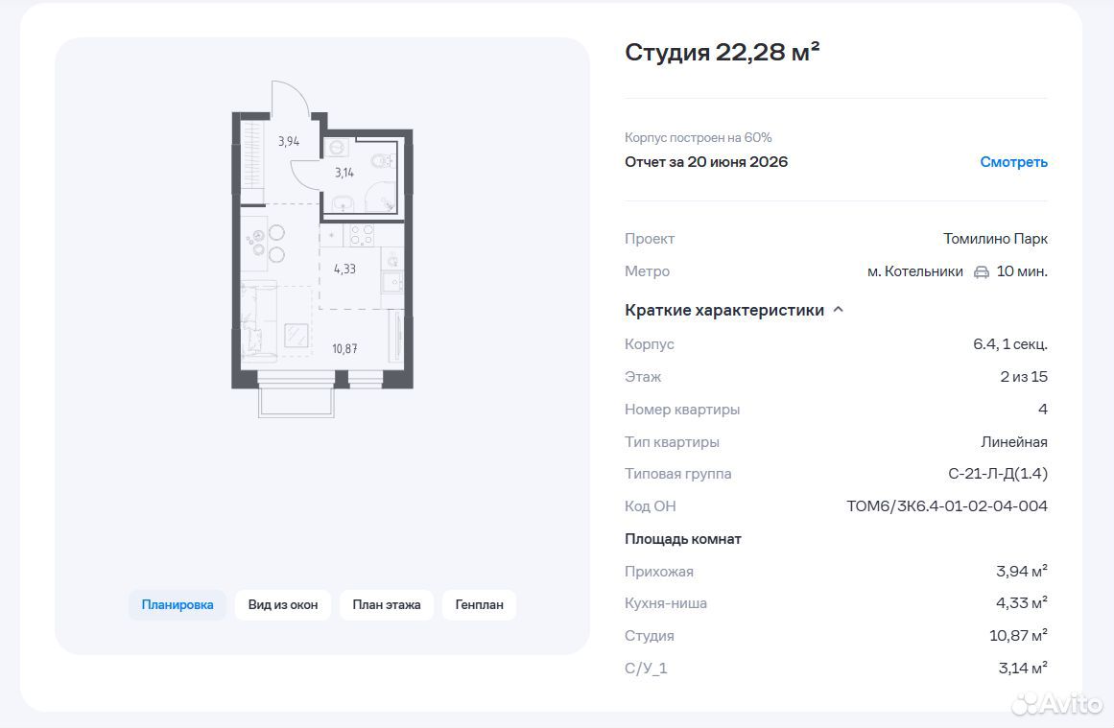Switch to the Планировка tab
This screenshot has height=728, width=1114.
pos(178,605)
